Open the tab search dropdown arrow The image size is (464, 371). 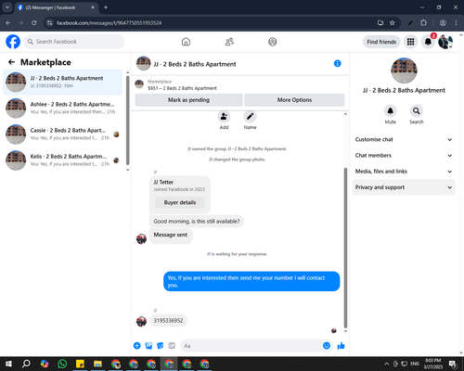tap(6, 7)
